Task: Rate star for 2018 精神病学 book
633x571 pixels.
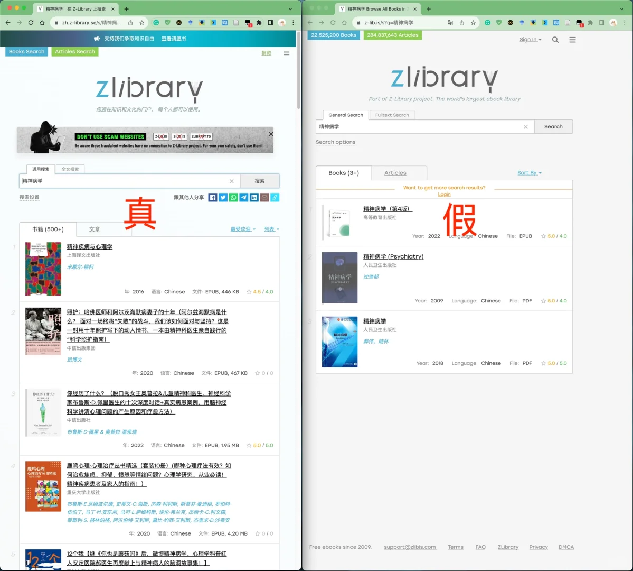Action: pyautogui.click(x=543, y=363)
